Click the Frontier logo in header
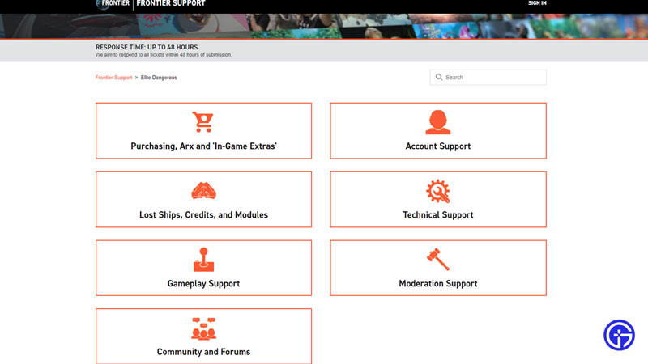The width and height of the screenshot is (648, 364). tap(113, 3)
